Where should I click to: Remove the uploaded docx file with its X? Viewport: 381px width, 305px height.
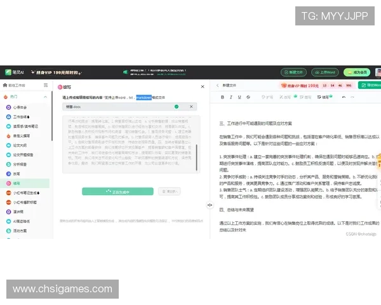tap(191, 107)
